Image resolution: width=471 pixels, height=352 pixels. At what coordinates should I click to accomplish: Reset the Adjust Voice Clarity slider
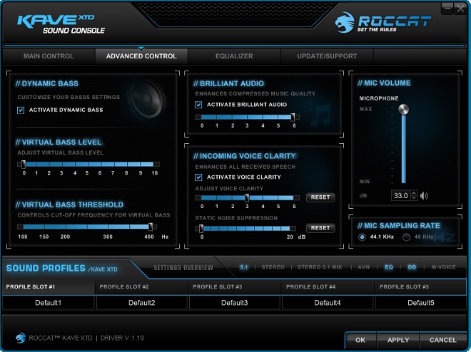click(x=320, y=197)
